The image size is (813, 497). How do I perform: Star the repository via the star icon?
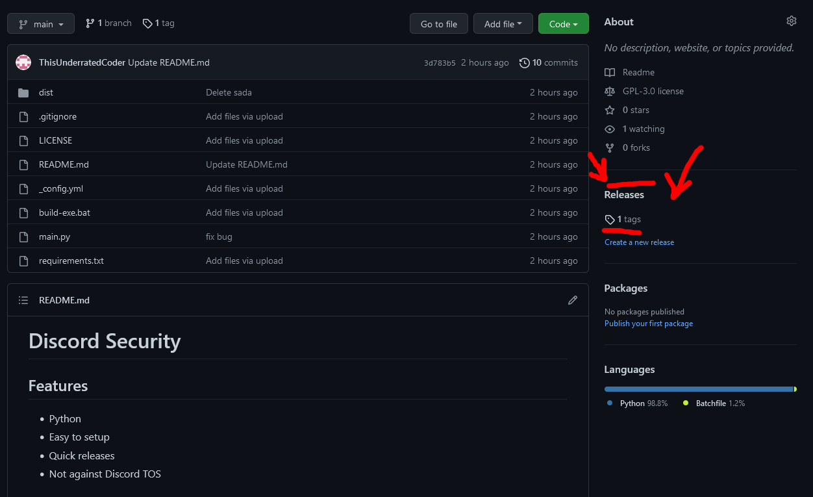[x=609, y=110]
